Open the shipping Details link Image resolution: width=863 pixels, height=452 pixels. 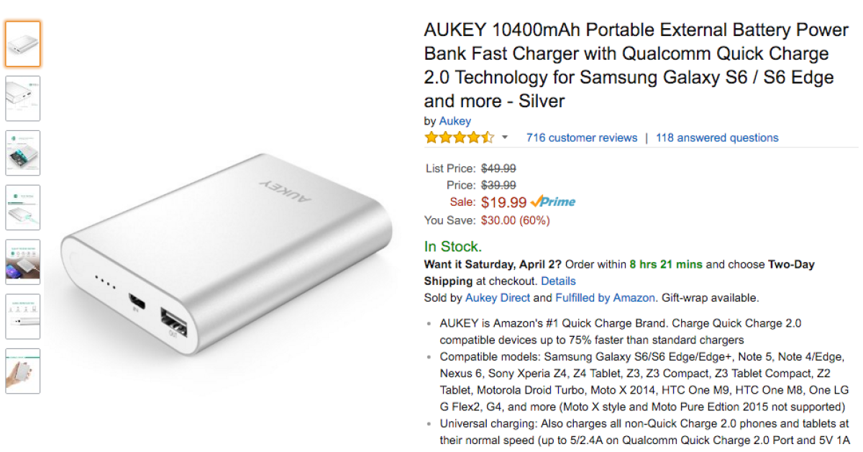[x=558, y=281]
